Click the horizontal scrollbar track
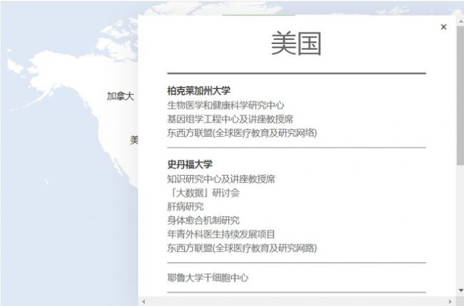Viewport: 464px width, 306px height. point(297,302)
